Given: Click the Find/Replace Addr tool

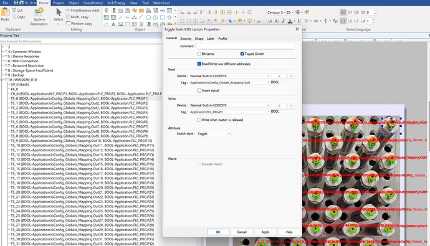Looking at the screenshot, I should (x=82, y=10).
